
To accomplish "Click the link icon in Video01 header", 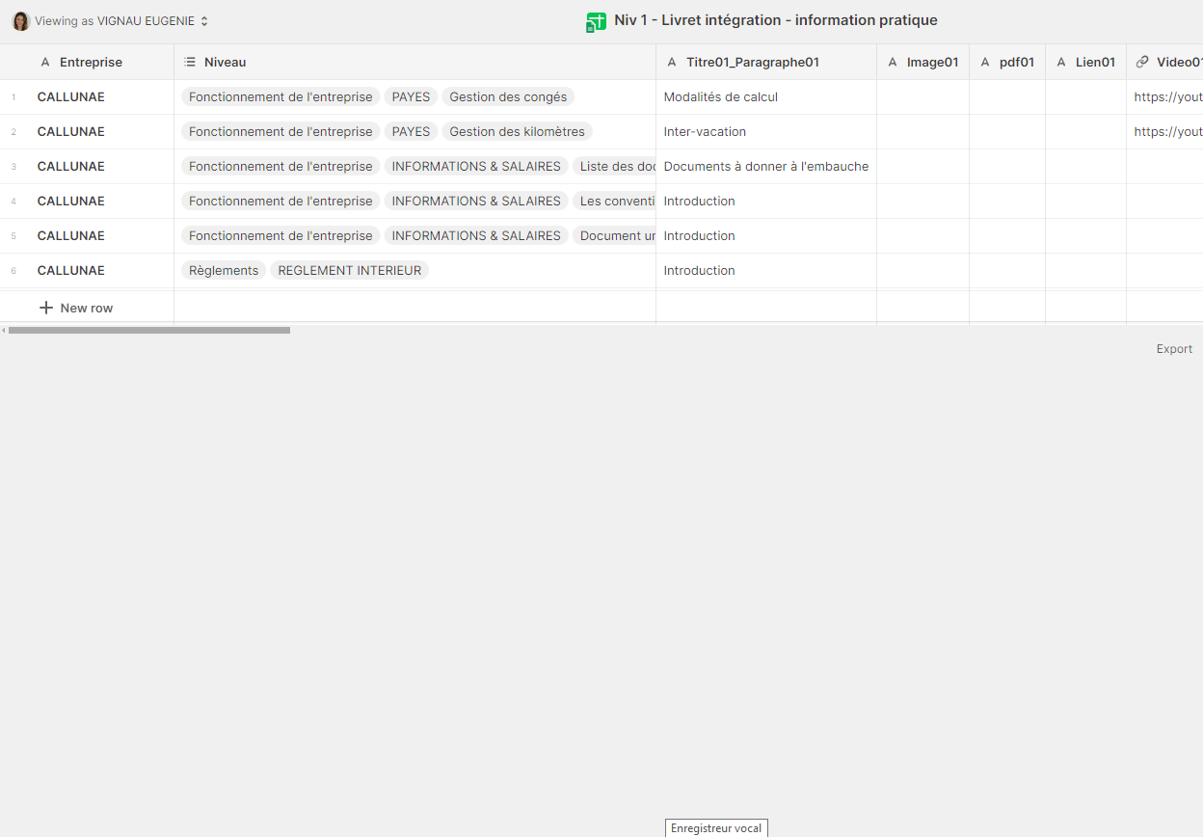I will coord(1142,63).
